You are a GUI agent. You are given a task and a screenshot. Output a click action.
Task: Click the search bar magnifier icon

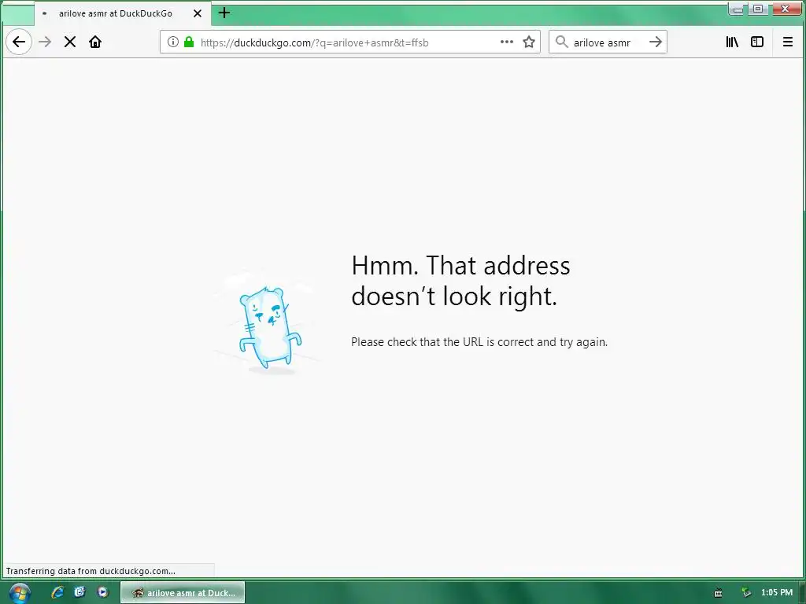point(562,42)
